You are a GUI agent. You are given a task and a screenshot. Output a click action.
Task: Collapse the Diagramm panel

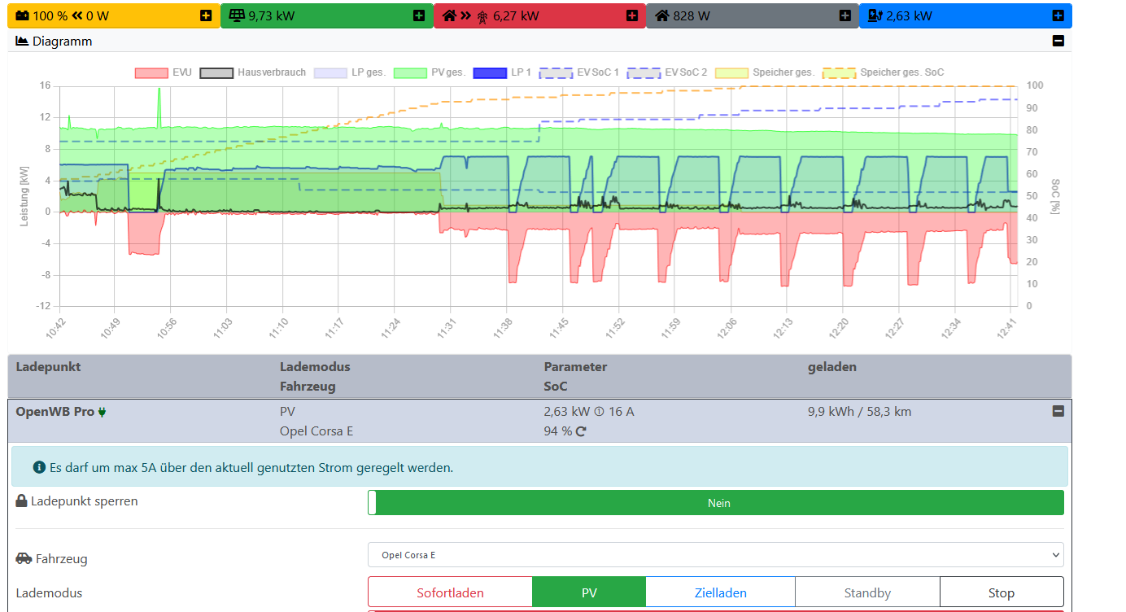1058,41
